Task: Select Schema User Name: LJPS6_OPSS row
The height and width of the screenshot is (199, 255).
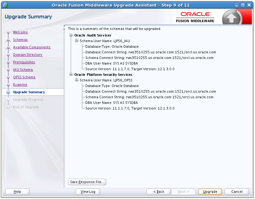Action: (106, 80)
